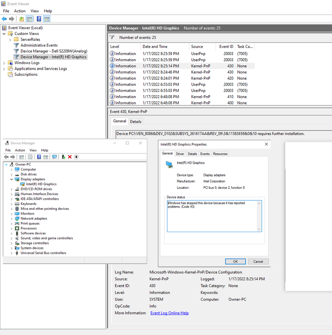The width and height of the screenshot is (332, 335).
Task: Expand Applications and Services Logs node
Action: click(x=4, y=69)
